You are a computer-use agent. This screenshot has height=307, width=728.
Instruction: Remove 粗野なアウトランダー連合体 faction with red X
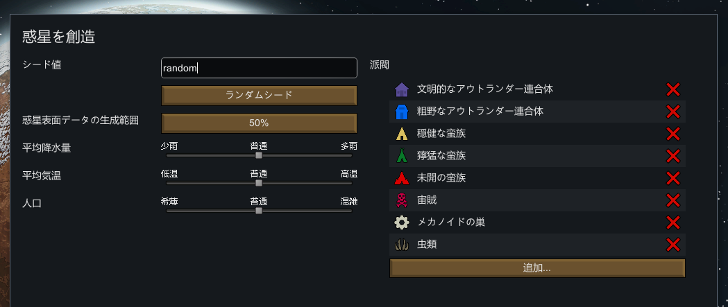tap(672, 112)
